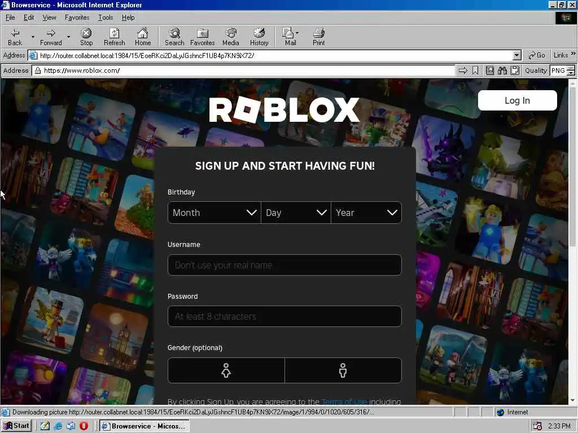Expand the IE address bar dropdown arrow
578x433 pixels.
[x=517, y=56]
